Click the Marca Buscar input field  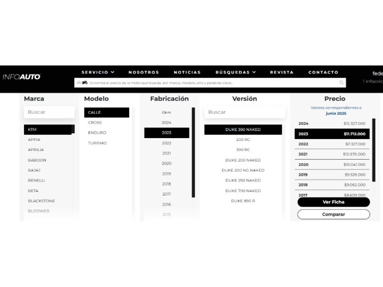tap(49, 112)
